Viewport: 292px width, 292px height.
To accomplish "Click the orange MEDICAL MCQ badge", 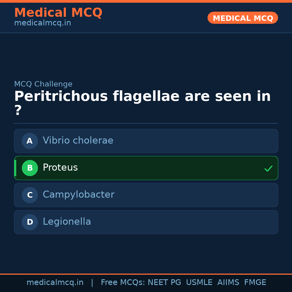I will click(243, 18).
